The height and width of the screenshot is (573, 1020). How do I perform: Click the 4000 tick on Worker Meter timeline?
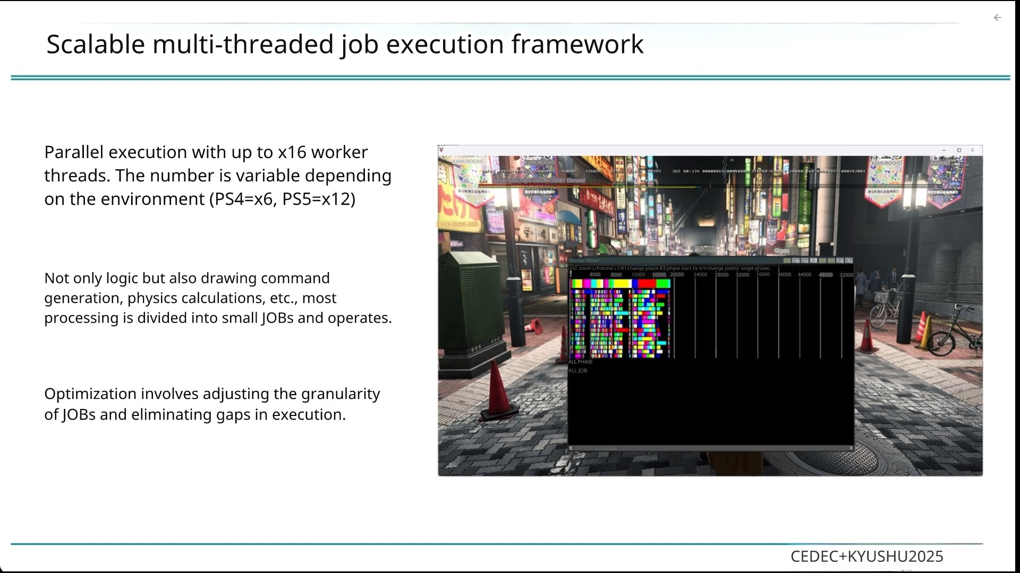point(595,275)
